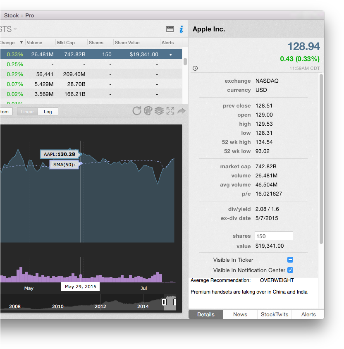
Task: Click the 11:59AM CDT timestamp
Action: click(x=305, y=68)
